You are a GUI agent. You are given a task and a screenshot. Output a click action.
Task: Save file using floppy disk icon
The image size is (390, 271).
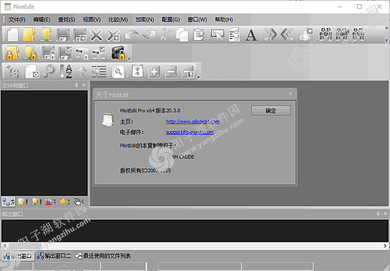tap(63, 35)
